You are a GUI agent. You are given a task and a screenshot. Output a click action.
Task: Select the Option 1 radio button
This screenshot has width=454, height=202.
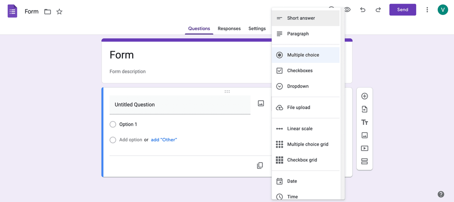click(113, 124)
